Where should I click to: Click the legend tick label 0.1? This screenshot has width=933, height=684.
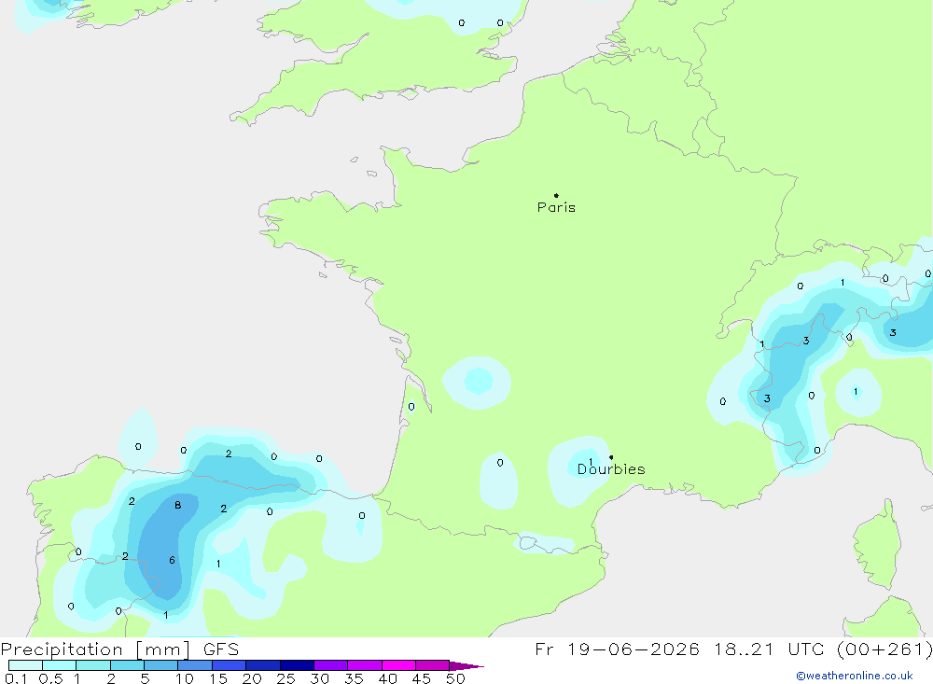pyautogui.click(x=16, y=678)
